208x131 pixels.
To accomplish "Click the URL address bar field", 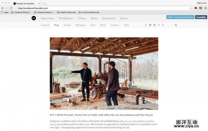I will (101, 8).
